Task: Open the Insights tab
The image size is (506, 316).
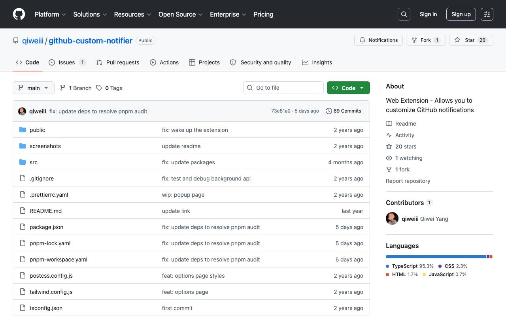Action: (317, 62)
